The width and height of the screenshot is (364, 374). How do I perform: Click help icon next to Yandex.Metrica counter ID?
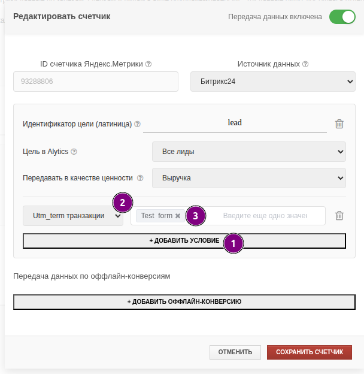pos(148,64)
